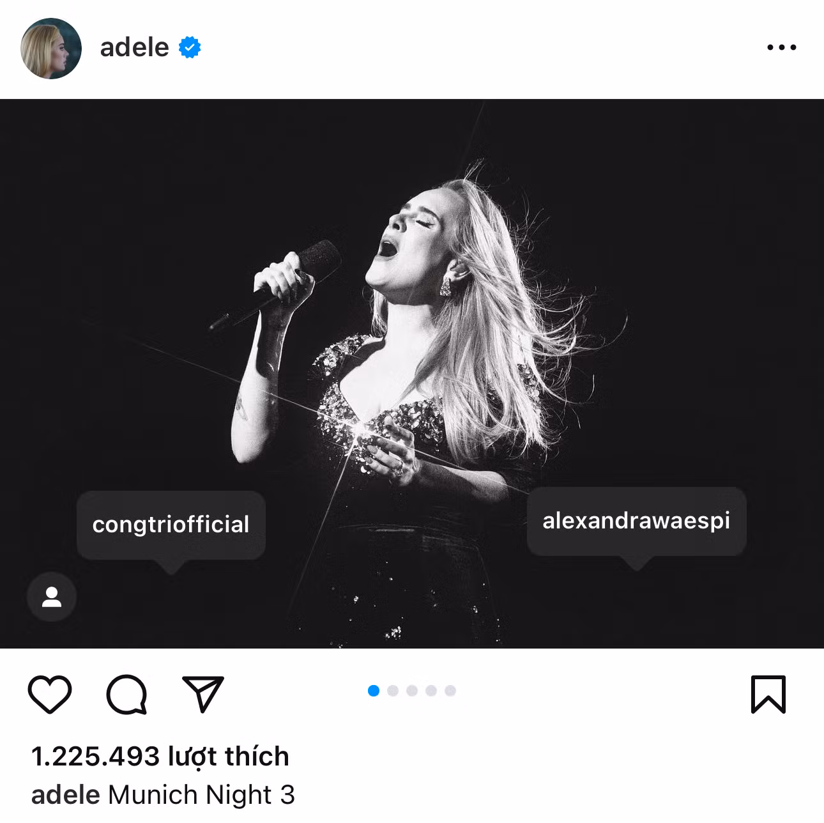Open the adele username in the header
This screenshot has width=824, height=823.
134,47
